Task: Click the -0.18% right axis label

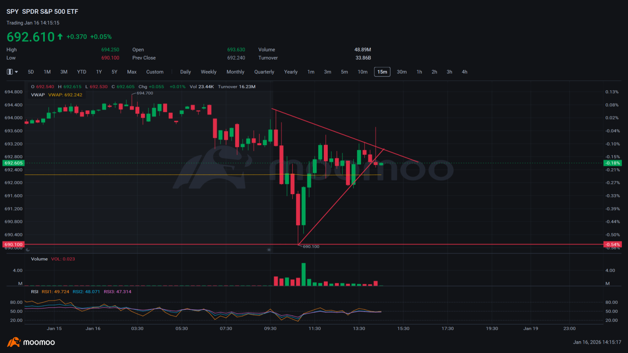Action: (612, 163)
